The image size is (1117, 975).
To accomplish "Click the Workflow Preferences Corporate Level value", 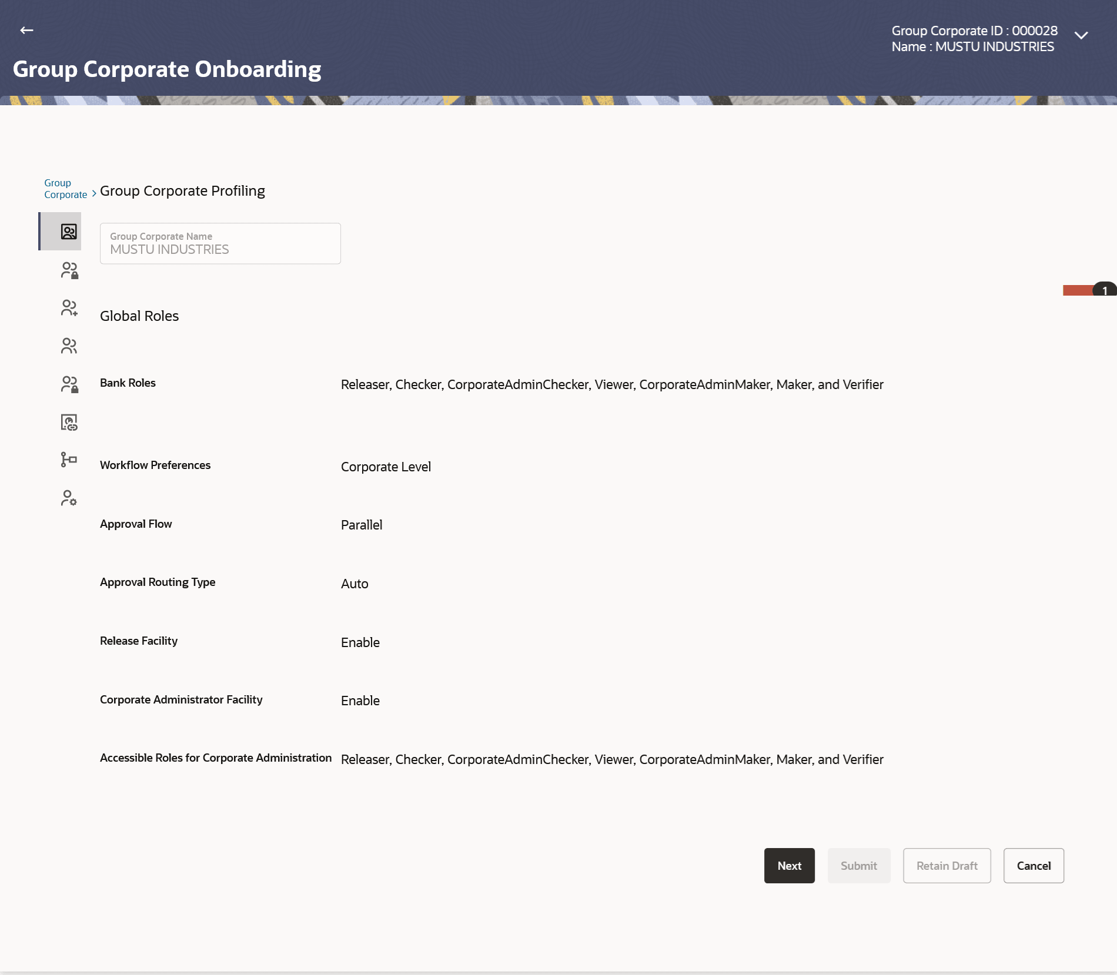I will tap(386, 467).
